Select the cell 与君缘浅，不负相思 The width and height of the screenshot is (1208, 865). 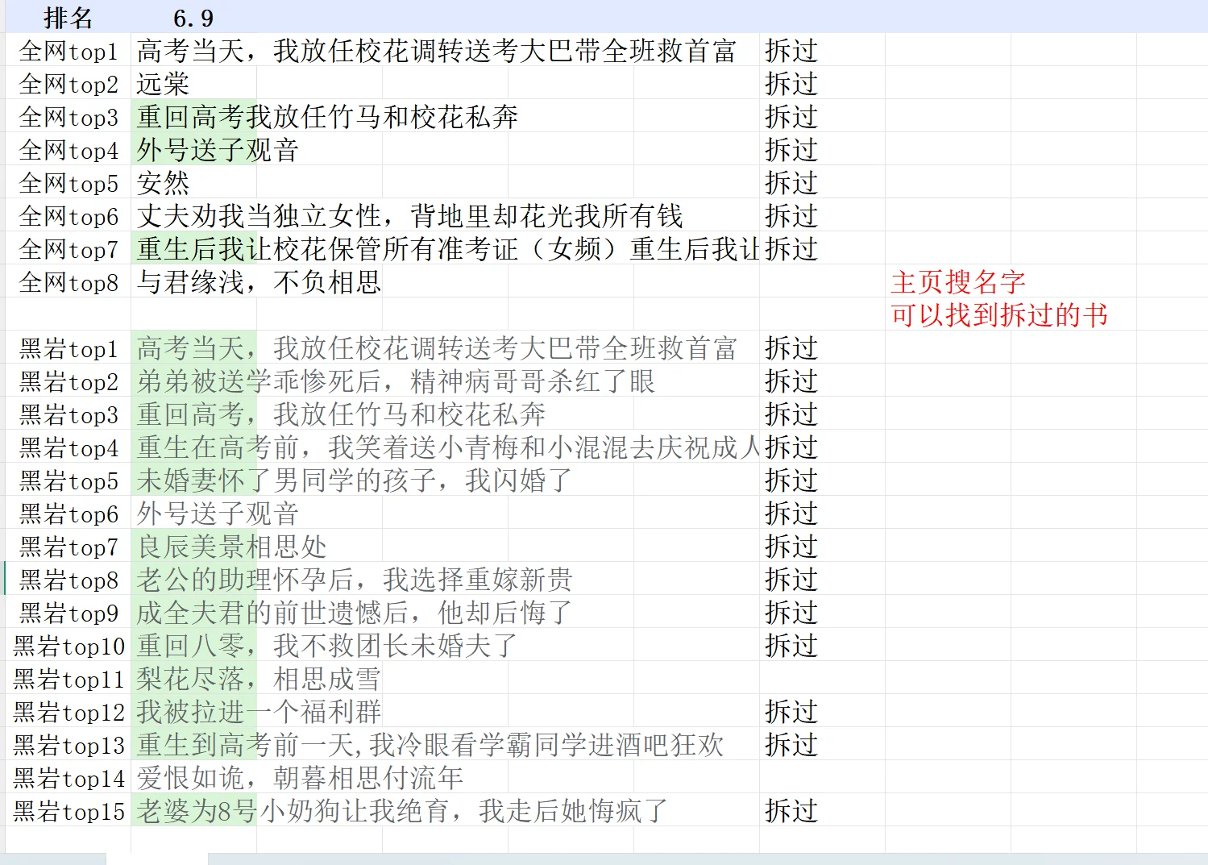click(x=259, y=282)
